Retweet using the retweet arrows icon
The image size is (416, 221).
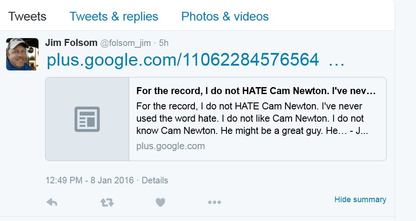tap(107, 203)
